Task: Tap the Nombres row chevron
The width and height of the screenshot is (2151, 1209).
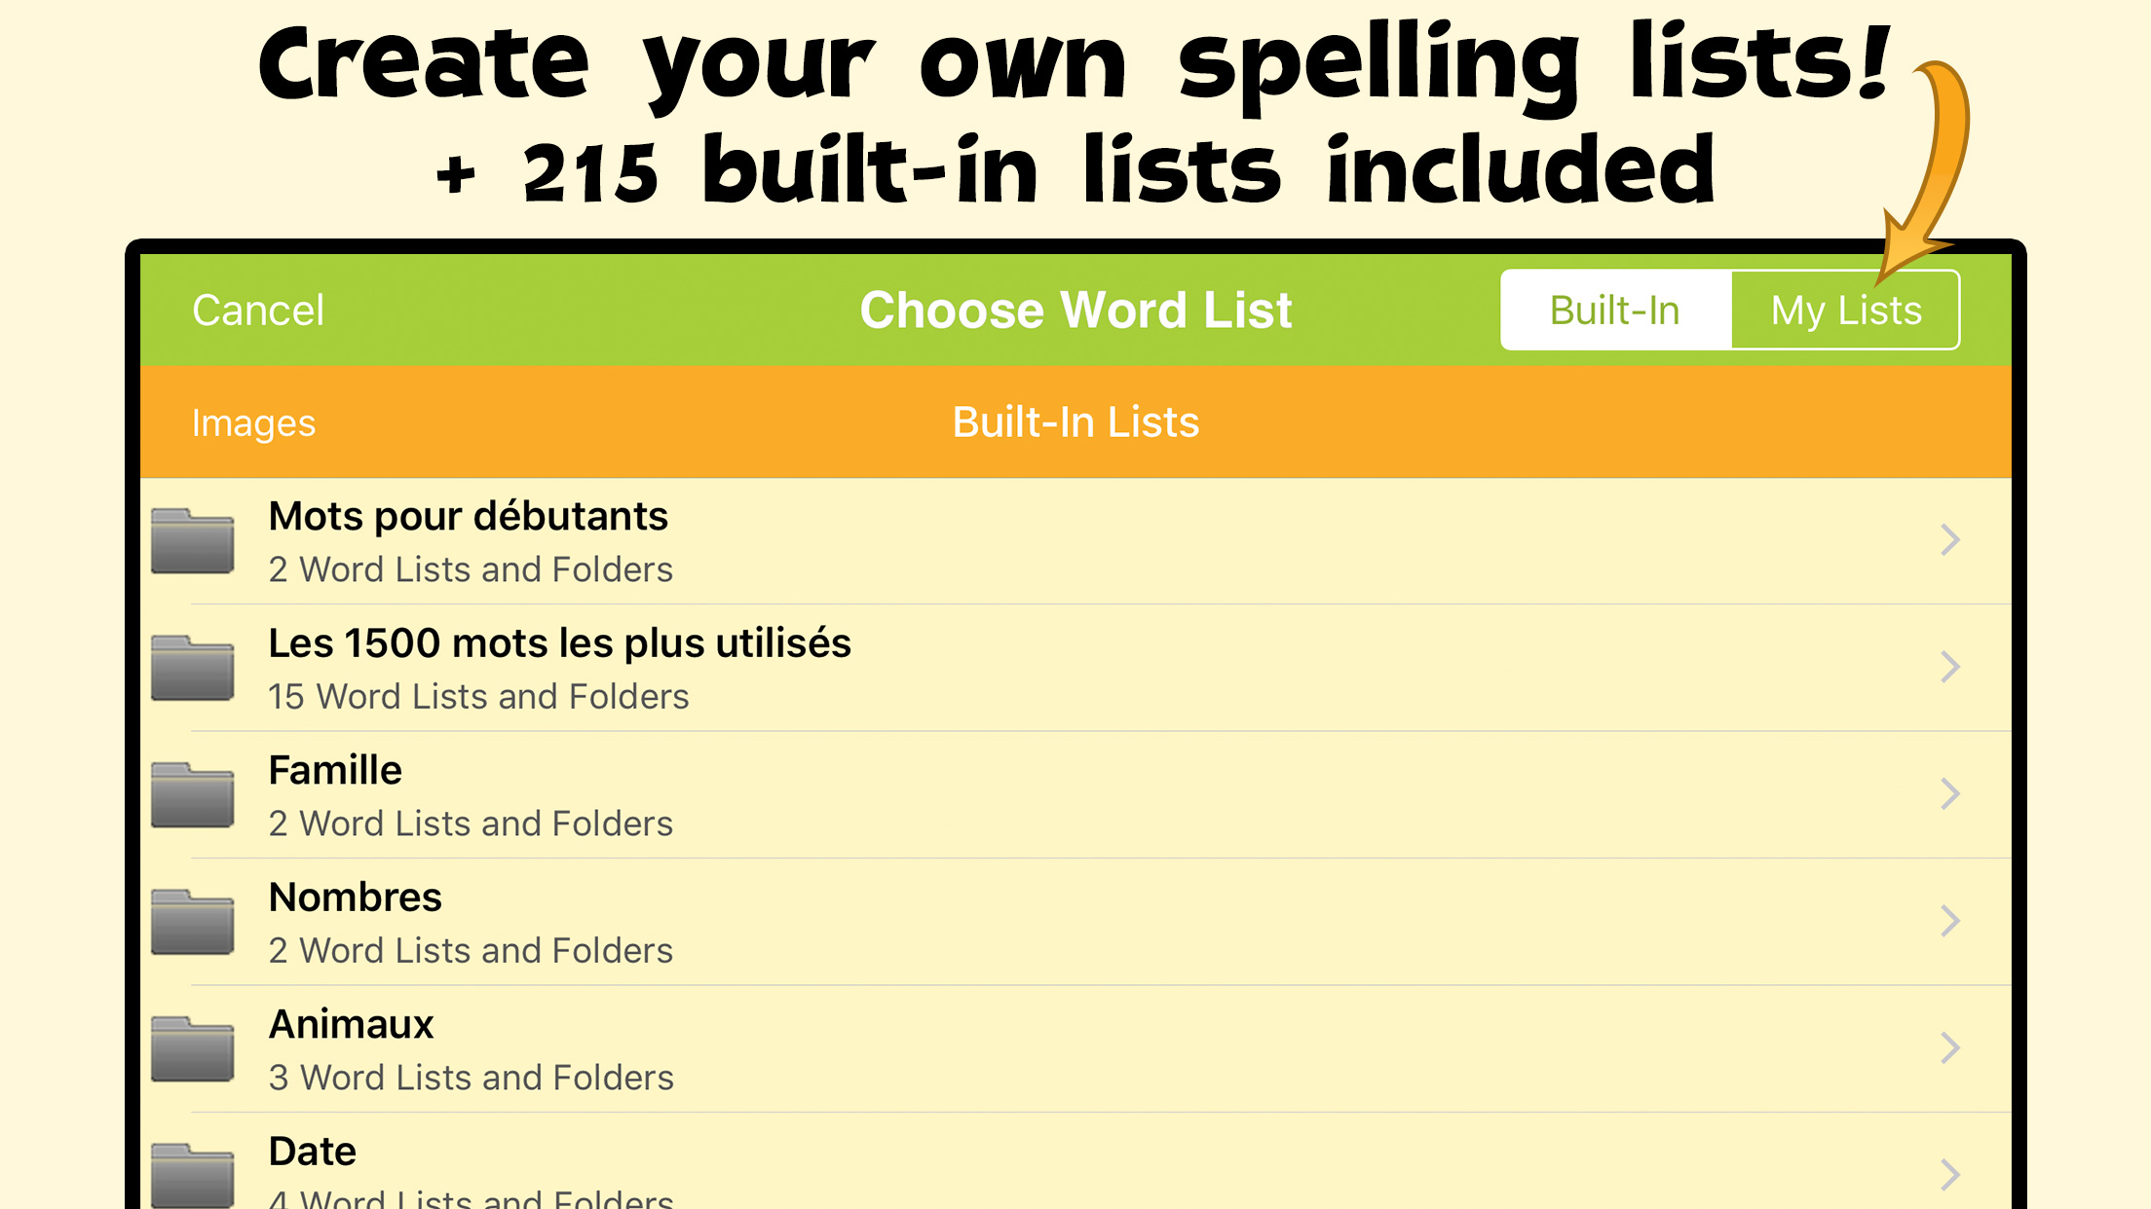Action: pos(1949,921)
